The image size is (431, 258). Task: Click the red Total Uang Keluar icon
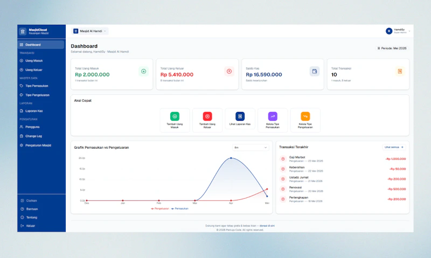pos(229,72)
